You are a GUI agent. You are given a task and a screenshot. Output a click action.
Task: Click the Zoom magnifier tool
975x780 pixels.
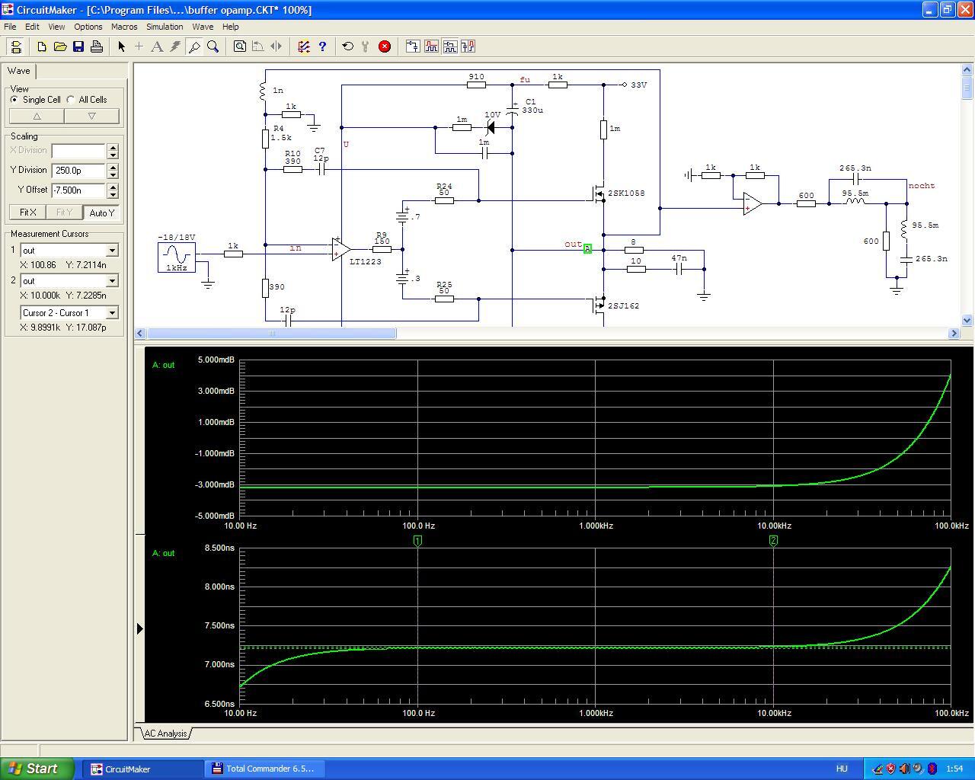click(x=213, y=46)
